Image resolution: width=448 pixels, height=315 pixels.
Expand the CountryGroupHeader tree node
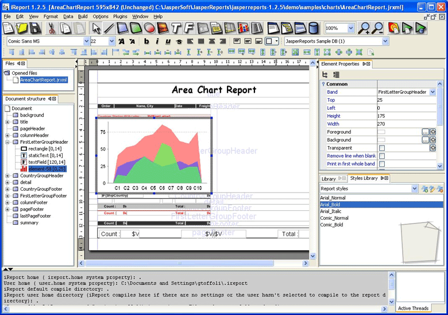[7, 175]
